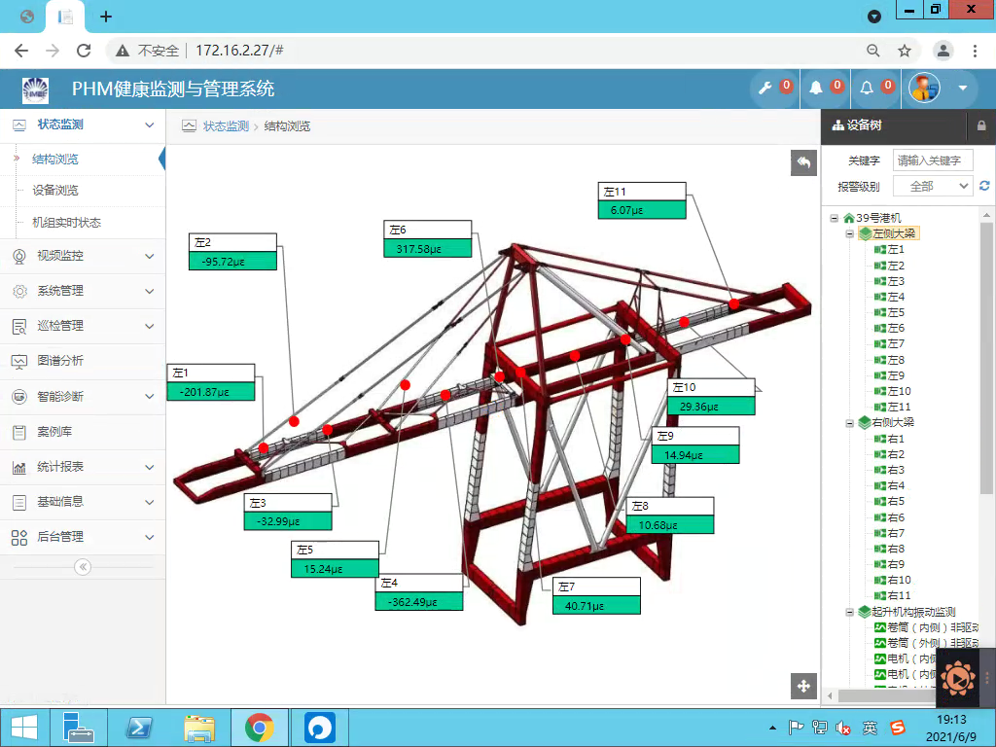Click the 状态监测 breadcrumb link
996x747 pixels.
tap(226, 126)
